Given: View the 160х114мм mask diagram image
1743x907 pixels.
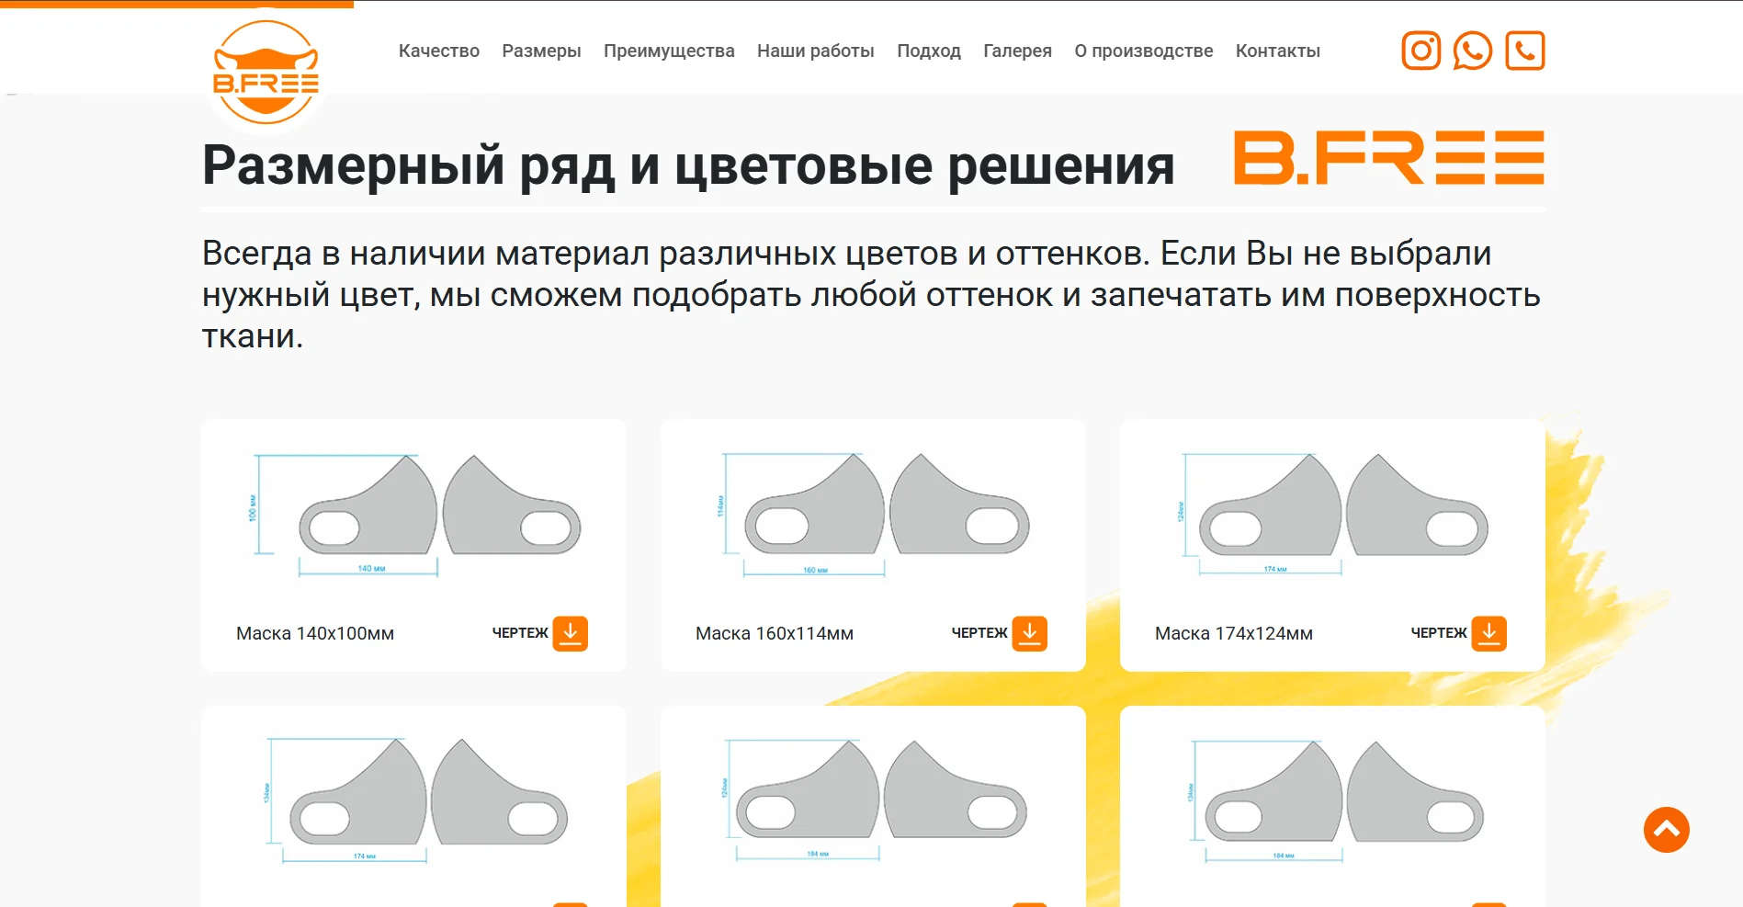Looking at the screenshot, I should 874,516.
